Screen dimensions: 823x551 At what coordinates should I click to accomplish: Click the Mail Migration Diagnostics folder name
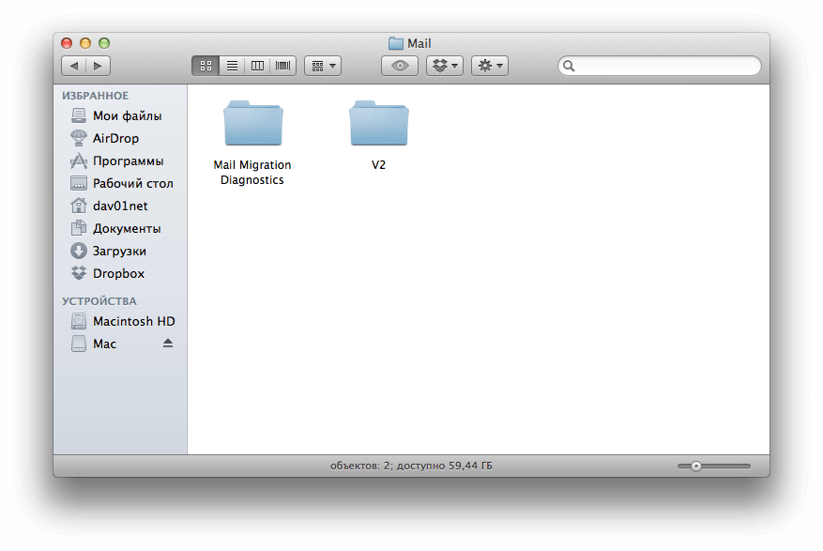click(x=252, y=172)
